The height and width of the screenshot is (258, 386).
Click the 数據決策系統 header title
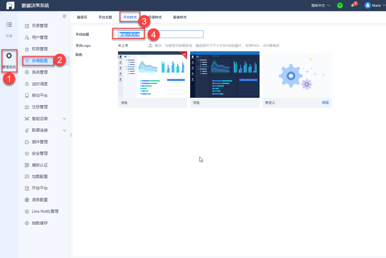click(35, 5)
